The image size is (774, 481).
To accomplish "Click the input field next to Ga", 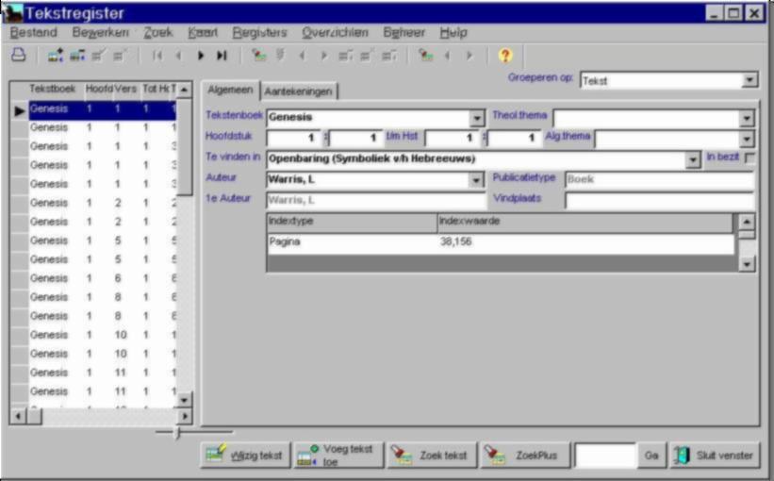I will click(605, 456).
